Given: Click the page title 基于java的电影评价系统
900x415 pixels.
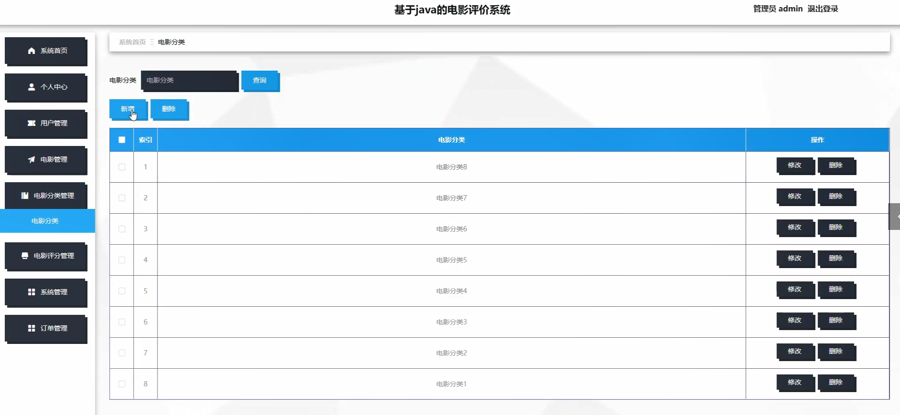Looking at the screenshot, I should click(x=452, y=10).
